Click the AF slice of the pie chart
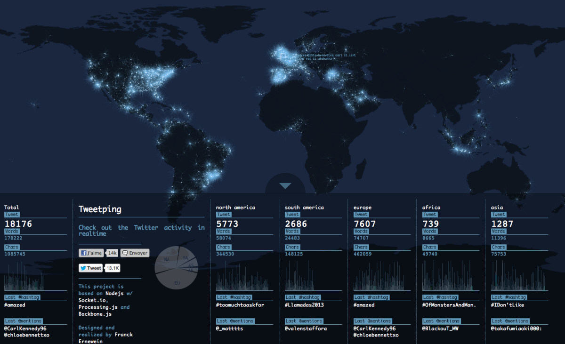Screen dimensions: 565x344 tap(190, 271)
